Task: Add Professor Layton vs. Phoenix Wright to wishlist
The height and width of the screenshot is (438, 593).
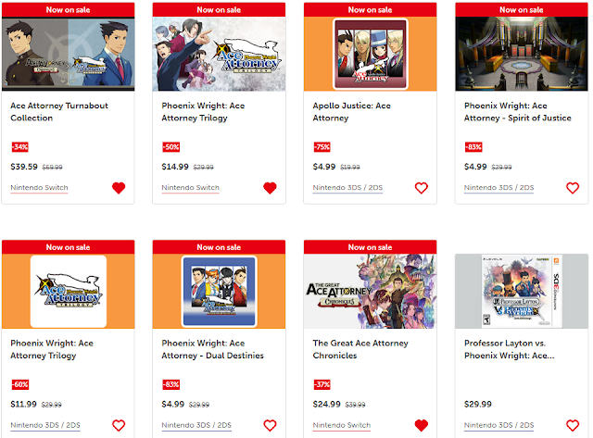Action: [x=573, y=425]
